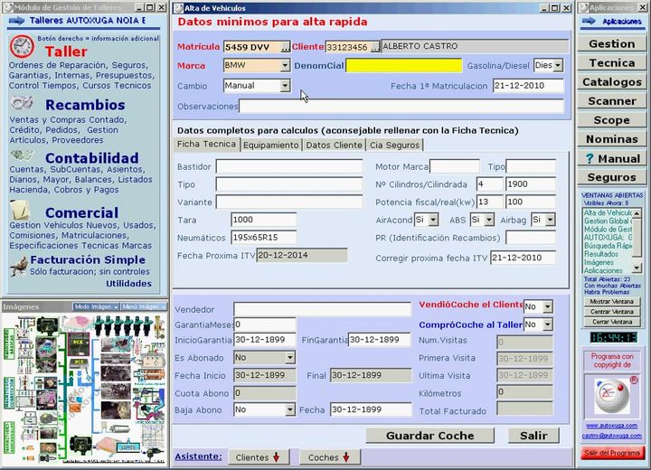Screen dimensions: 651x470
Task: Open the Baja Abono dropdown
Action: click(290, 409)
